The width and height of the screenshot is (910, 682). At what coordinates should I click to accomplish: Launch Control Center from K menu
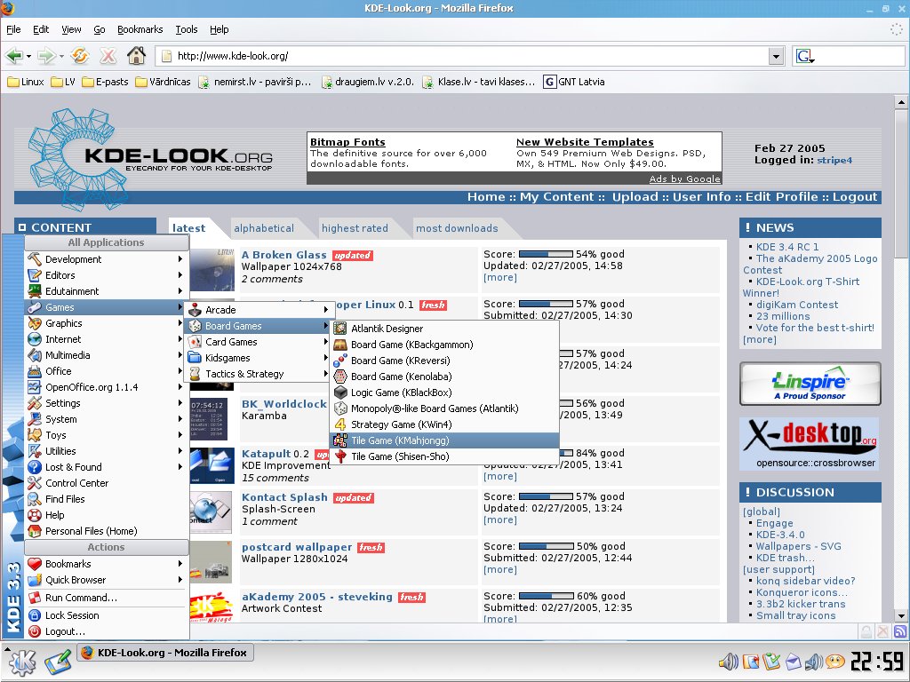coord(108,483)
